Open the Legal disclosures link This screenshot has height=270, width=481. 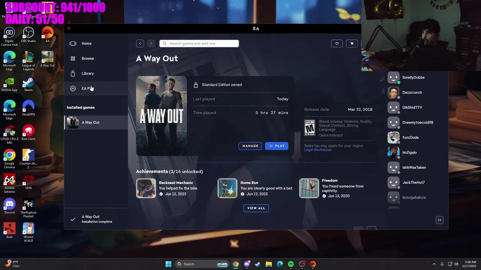[x=318, y=150]
